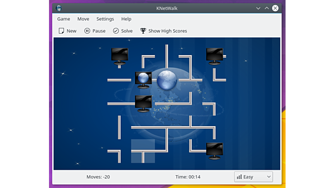Click the bottom-right computer terminal

click(x=214, y=151)
